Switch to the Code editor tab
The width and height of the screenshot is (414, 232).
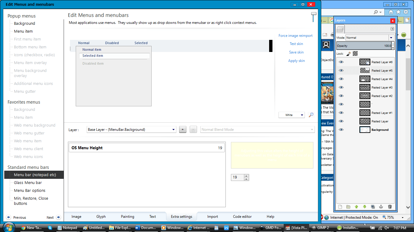(242, 217)
